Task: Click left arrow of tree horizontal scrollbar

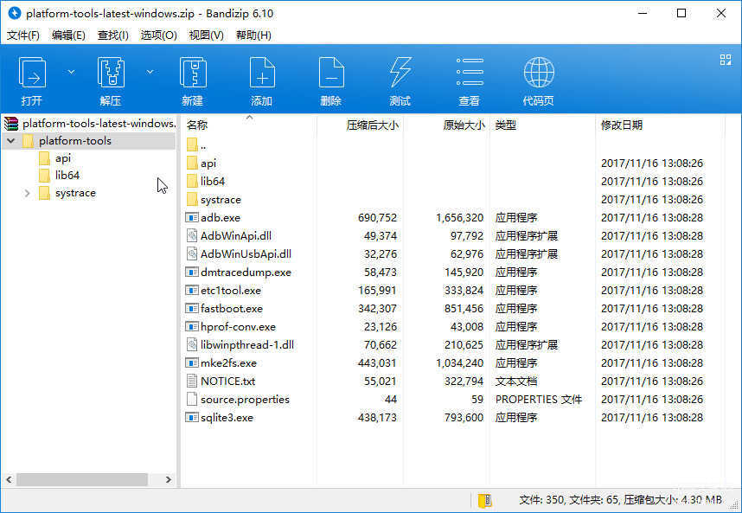Action: pos(9,479)
